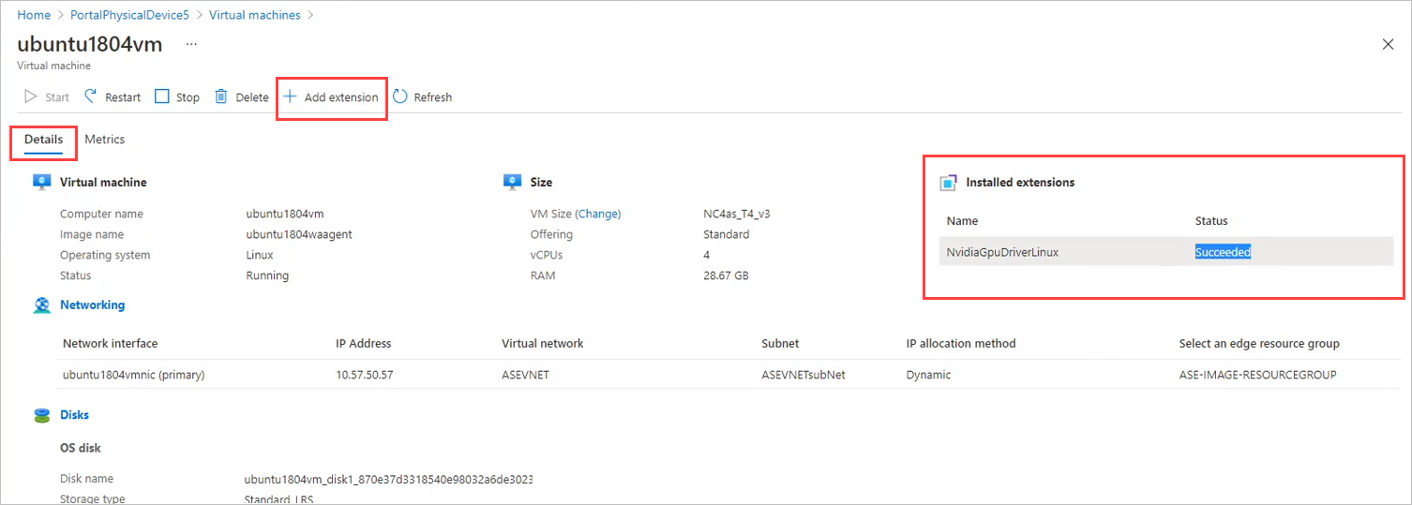Switch to the Details tab
This screenshot has height=505, width=1412.
coord(43,139)
